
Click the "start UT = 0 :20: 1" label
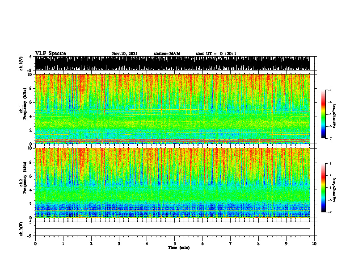pos(216,54)
